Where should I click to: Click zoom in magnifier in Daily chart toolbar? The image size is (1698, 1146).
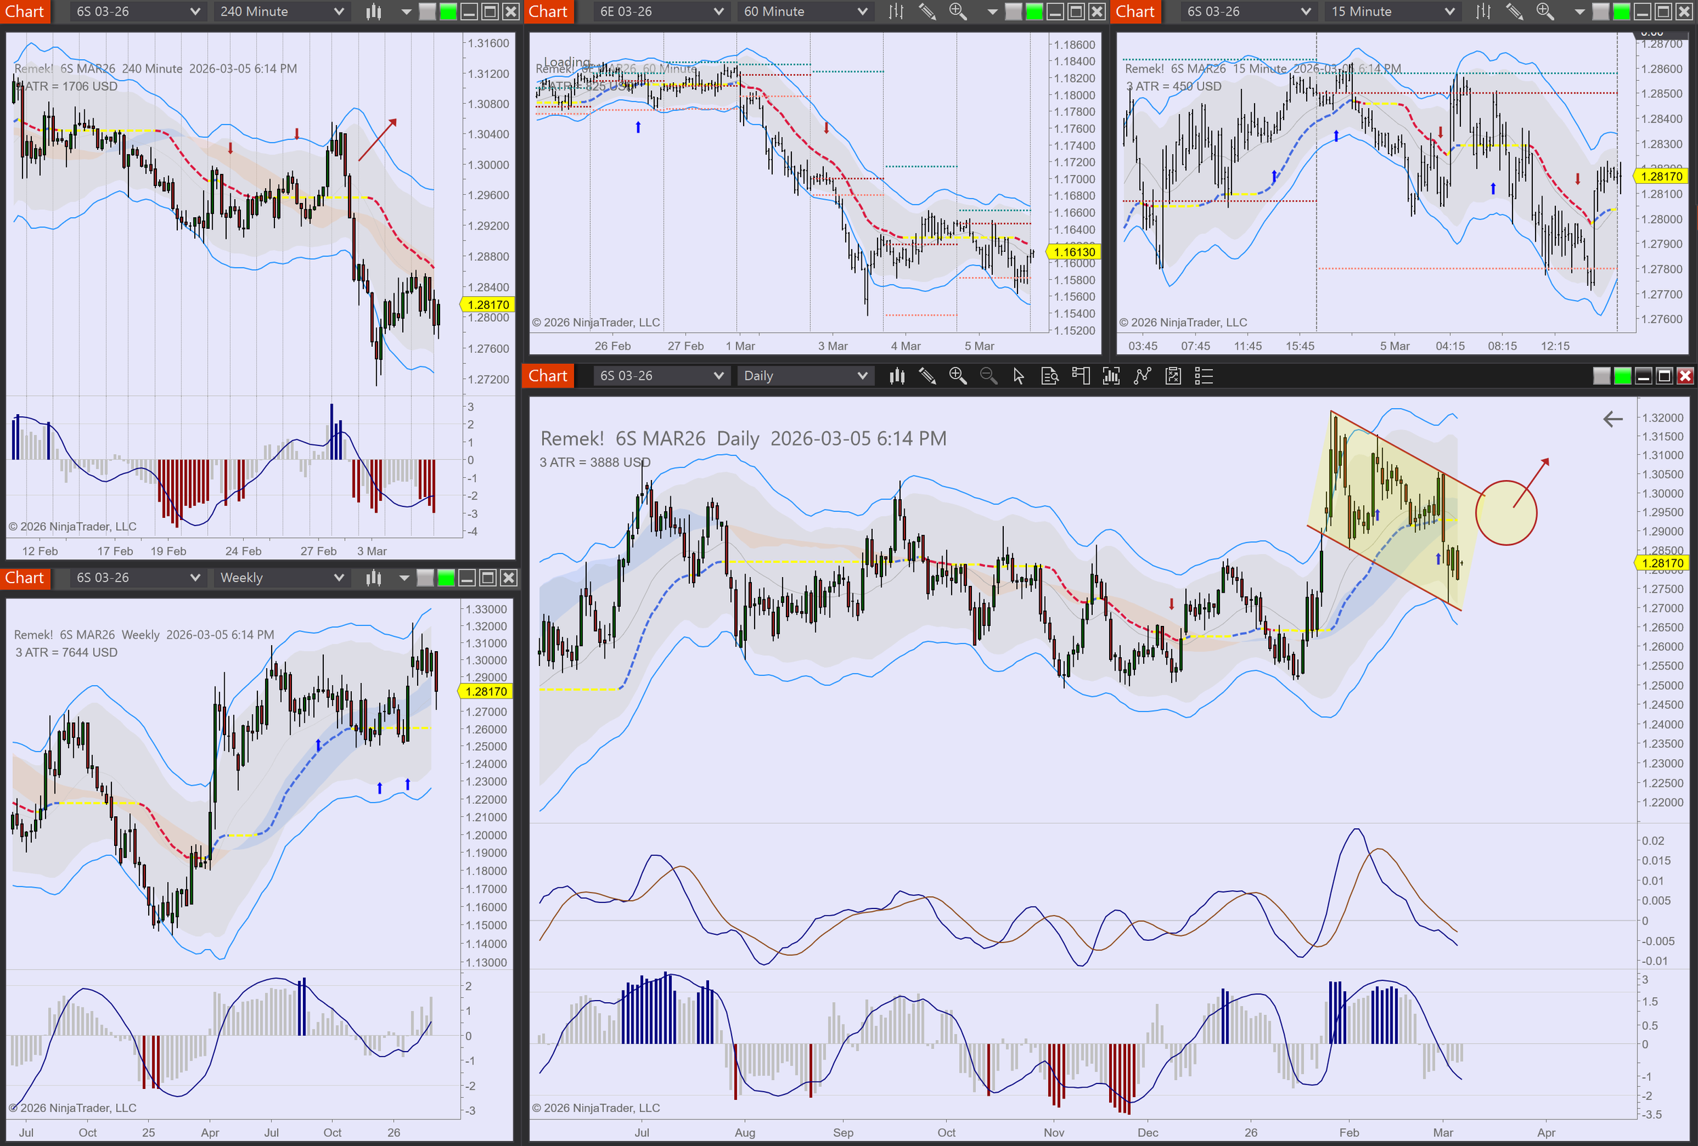coord(957,376)
